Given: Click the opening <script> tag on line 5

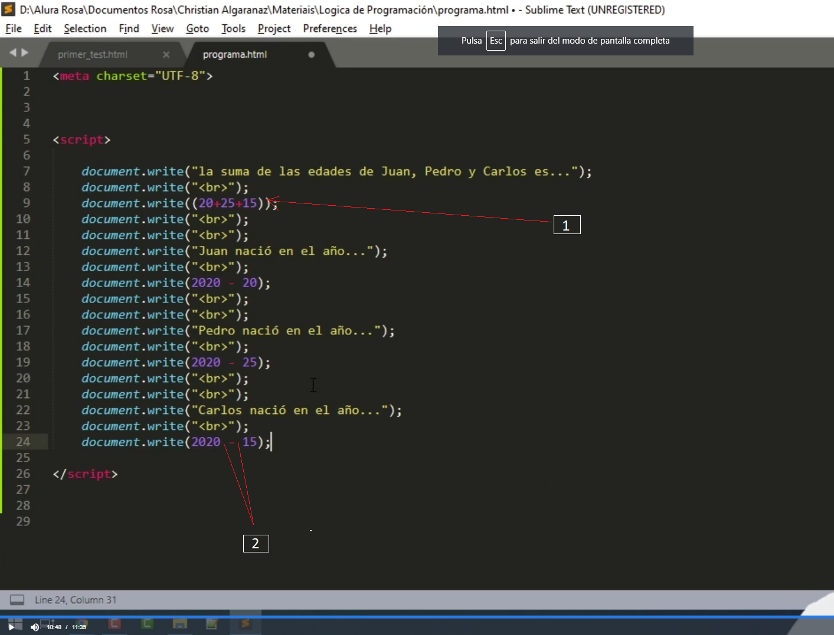Looking at the screenshot, I should 81,140.
